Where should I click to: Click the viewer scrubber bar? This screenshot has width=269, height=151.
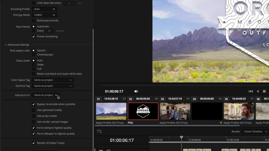pos(184,85)
